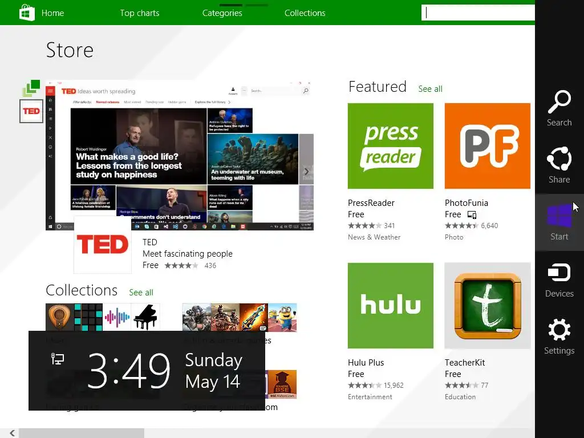Click the Start charm
Screen dimensions: 584x438
pyautogui.click(x=559, y=222)
